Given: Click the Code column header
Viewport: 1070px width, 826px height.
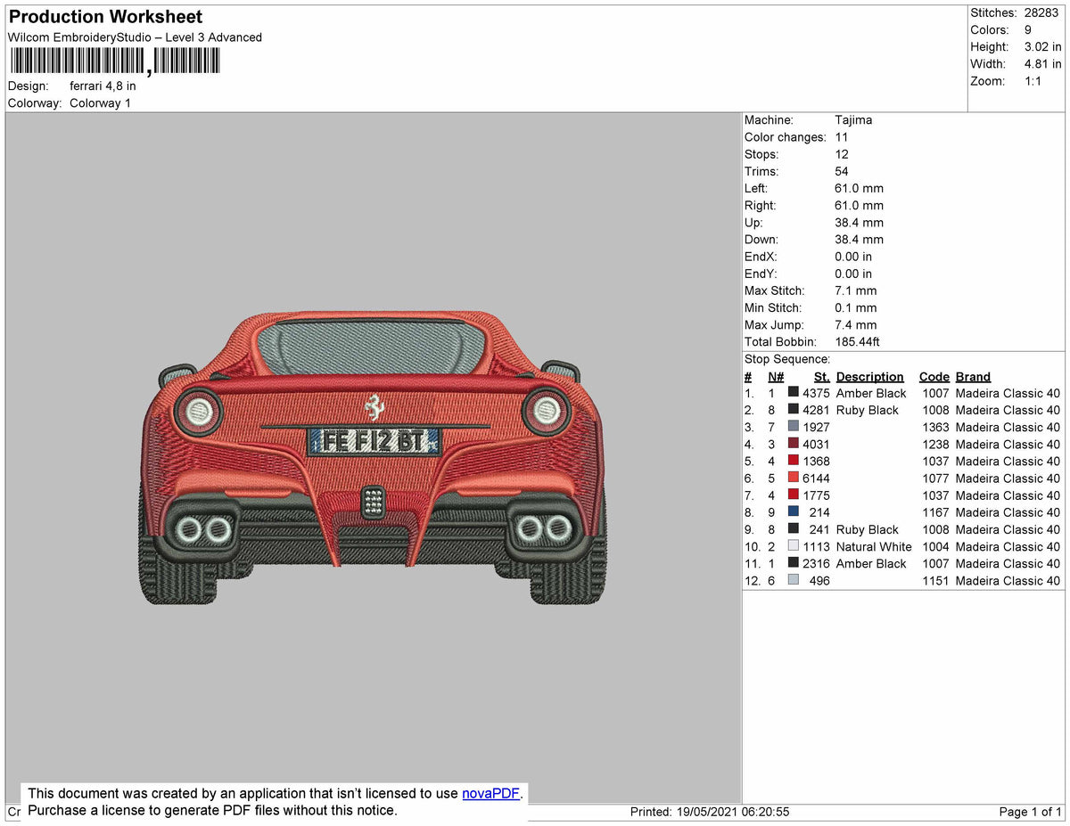Looking at the screenshot, I should tap(934, 376).
